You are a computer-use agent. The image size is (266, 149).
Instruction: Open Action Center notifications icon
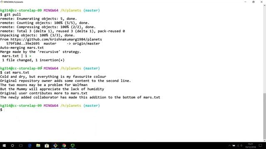click(261, 145)
